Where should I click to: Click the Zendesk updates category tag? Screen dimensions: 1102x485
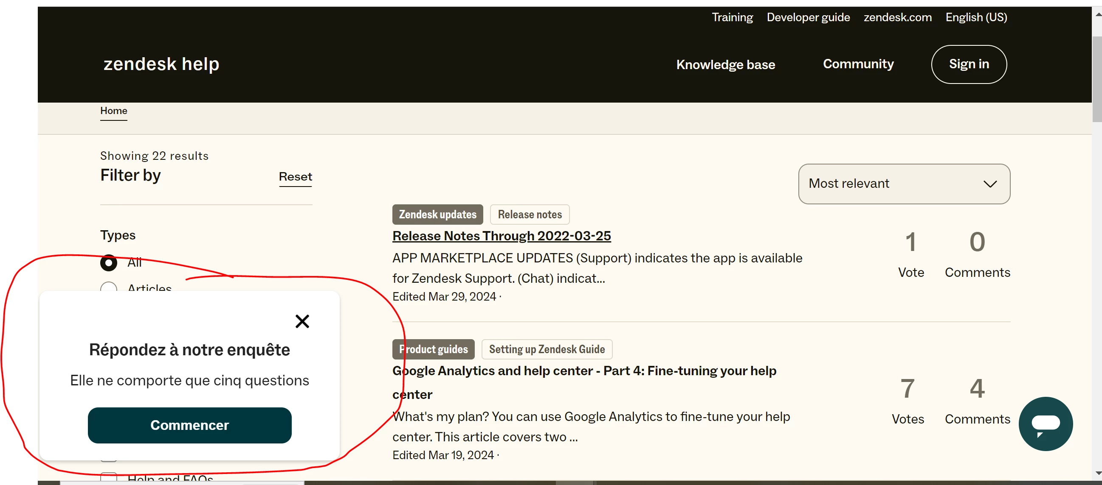437,215
